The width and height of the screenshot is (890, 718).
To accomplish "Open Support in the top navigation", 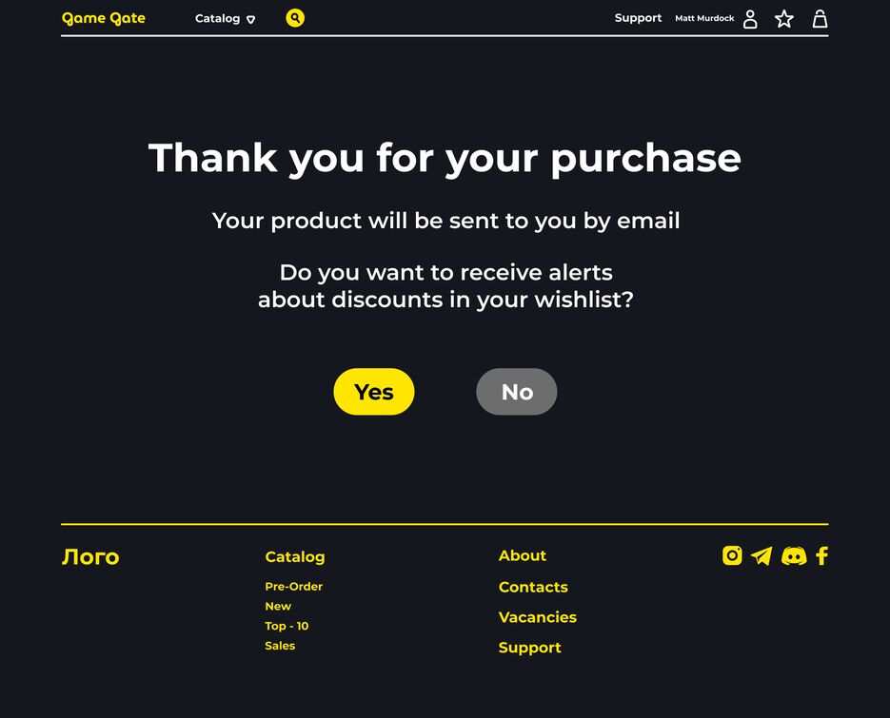I will click(638, 18).
